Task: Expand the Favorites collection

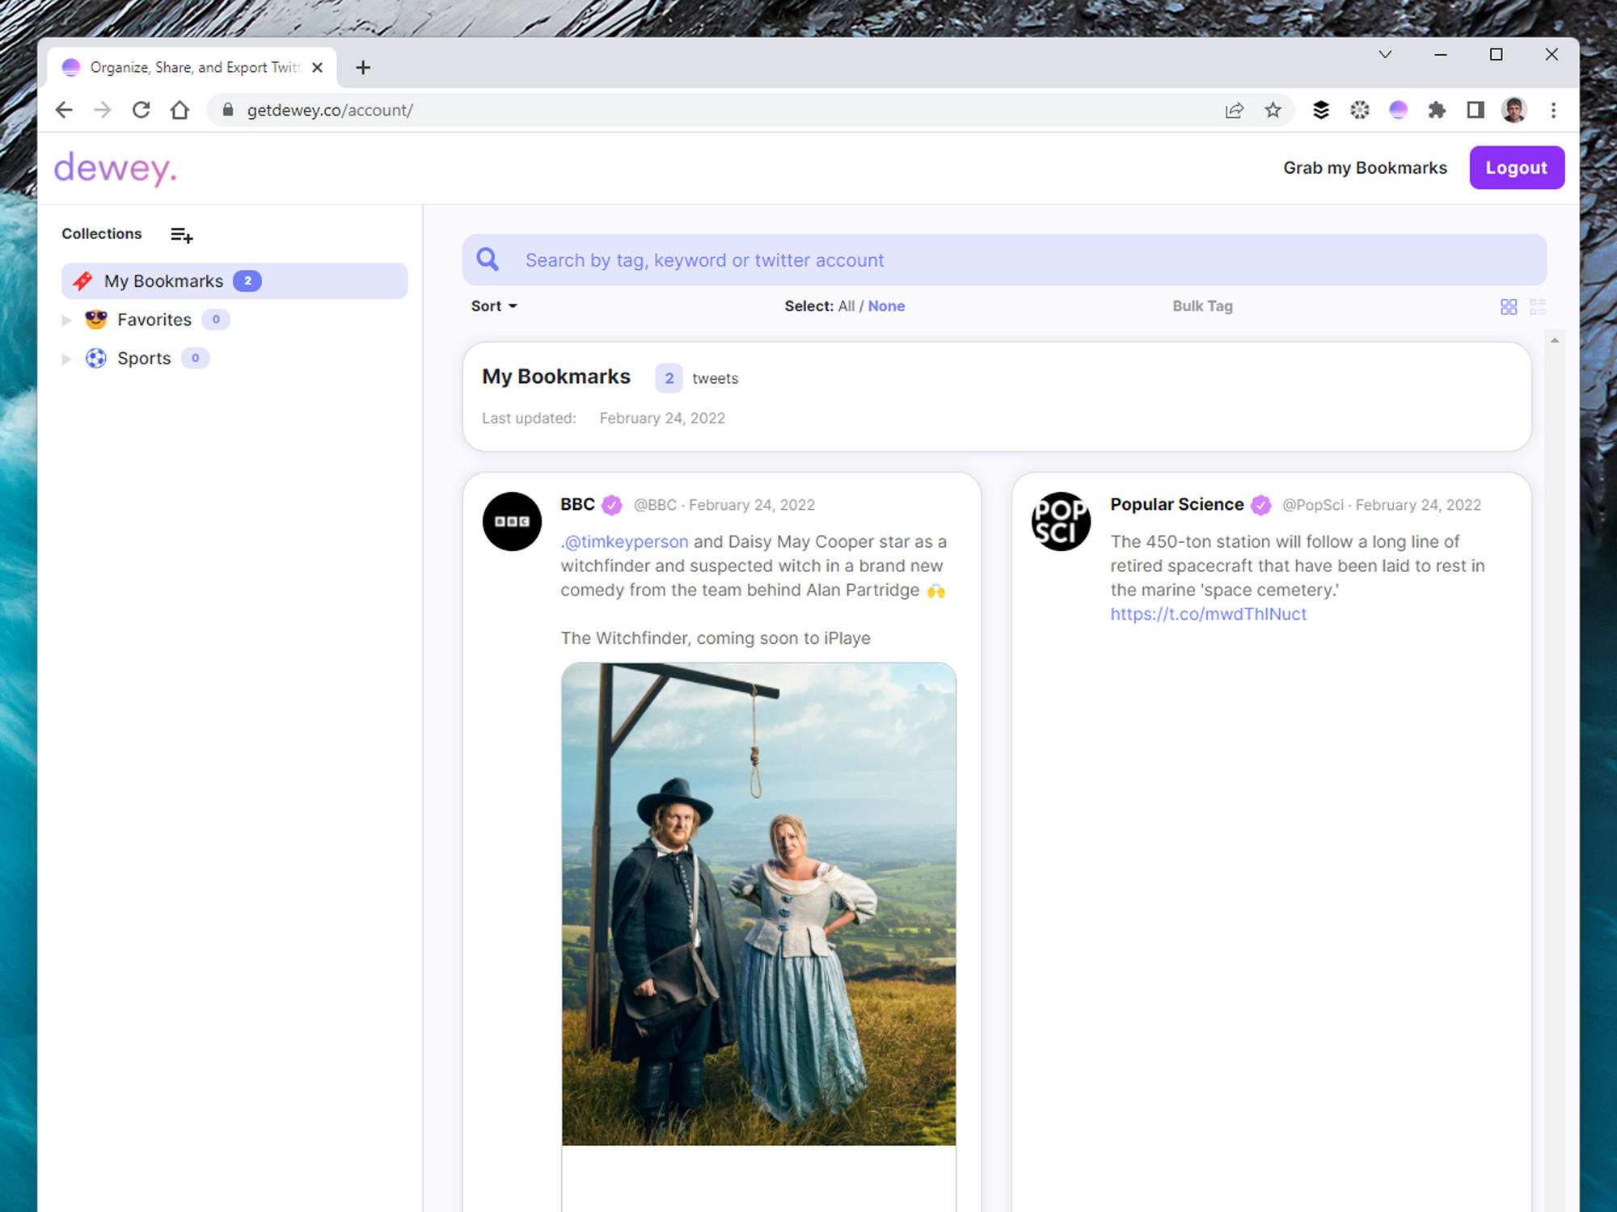Action: 67,320
